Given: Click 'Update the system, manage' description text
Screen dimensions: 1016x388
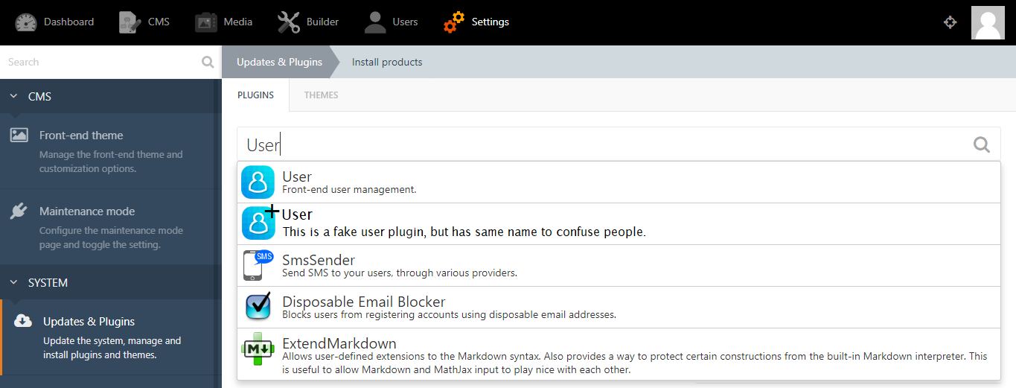Looking at the screenshot, I should point(112,348).
